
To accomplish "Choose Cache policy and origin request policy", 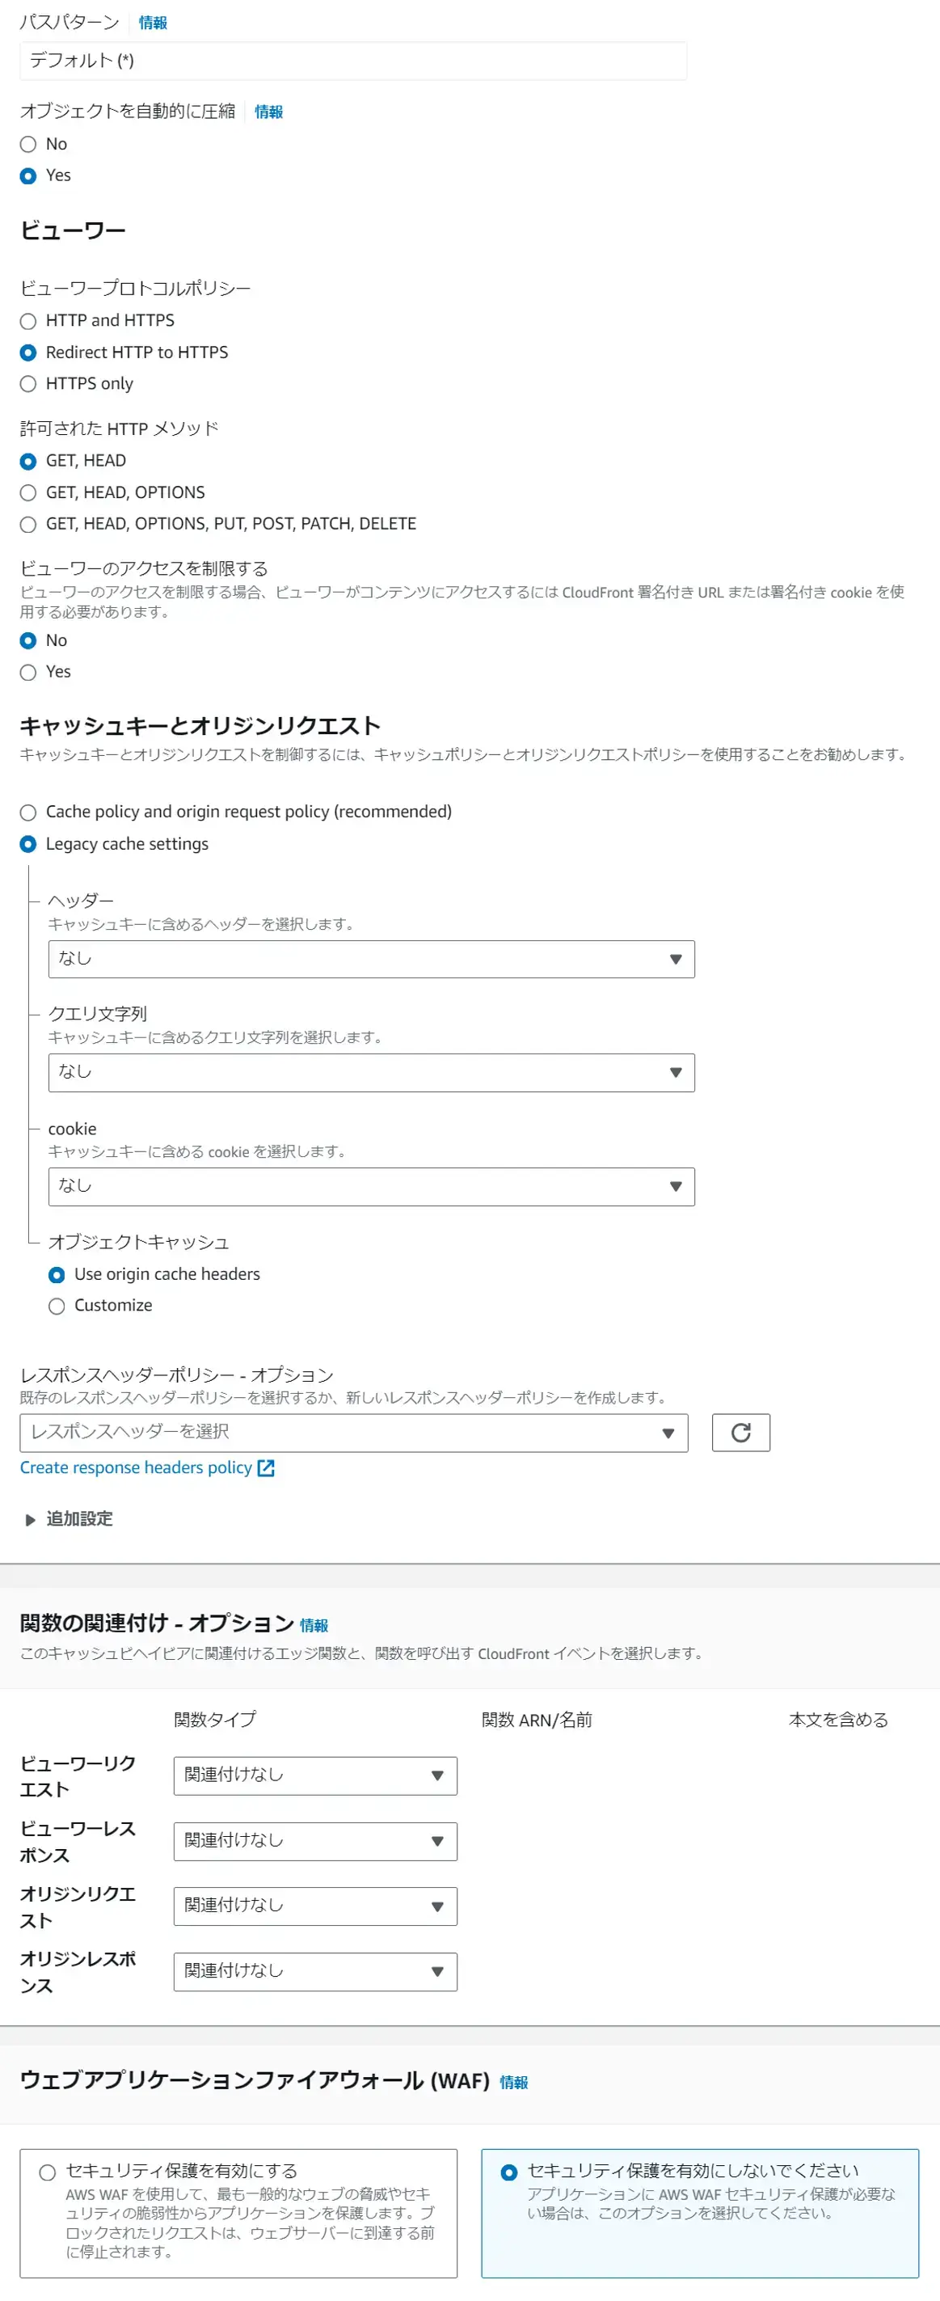I will coord(28,812).
